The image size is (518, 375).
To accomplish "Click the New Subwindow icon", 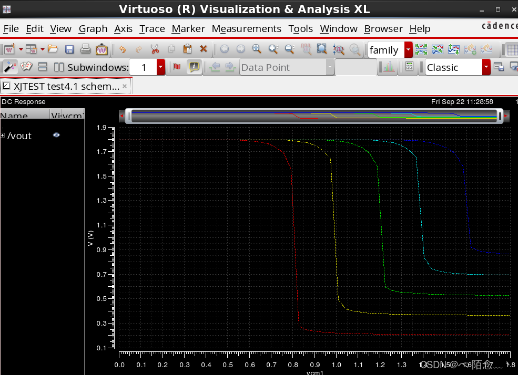I will (32, 49).
